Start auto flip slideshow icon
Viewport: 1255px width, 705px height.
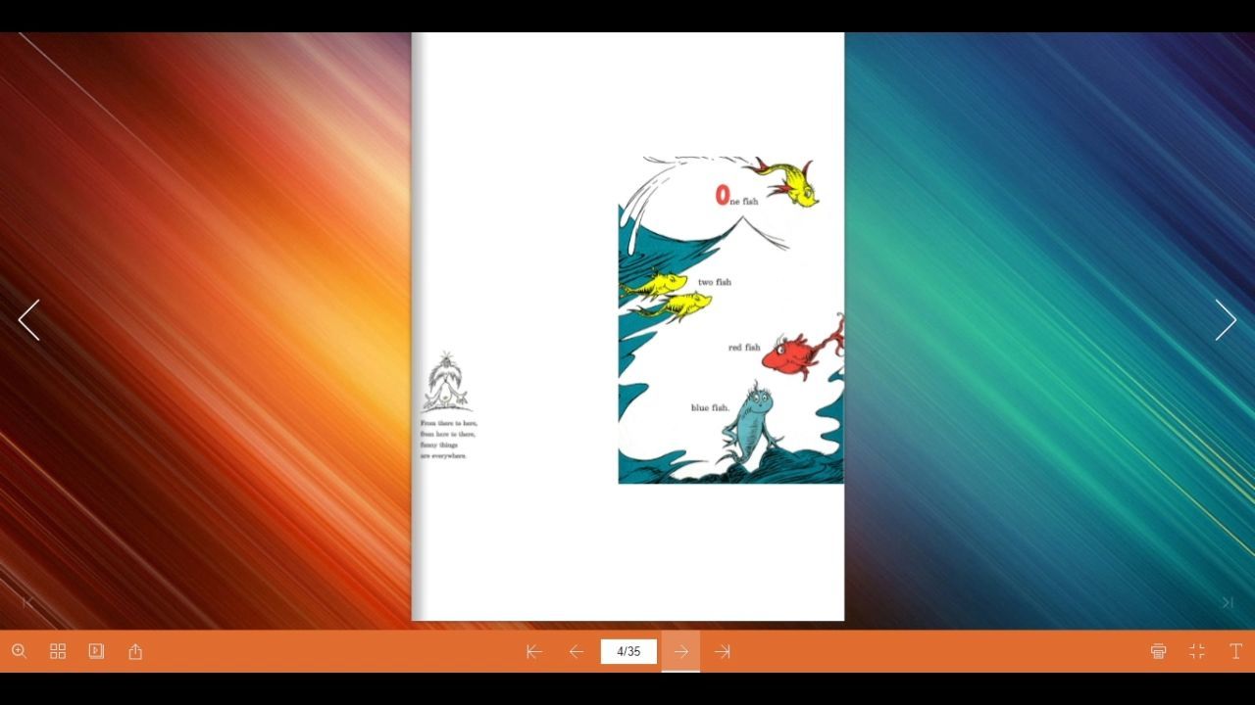click(96, 651)
